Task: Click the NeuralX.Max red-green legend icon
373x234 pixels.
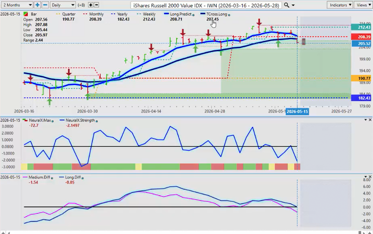Action: coord(25,120)
